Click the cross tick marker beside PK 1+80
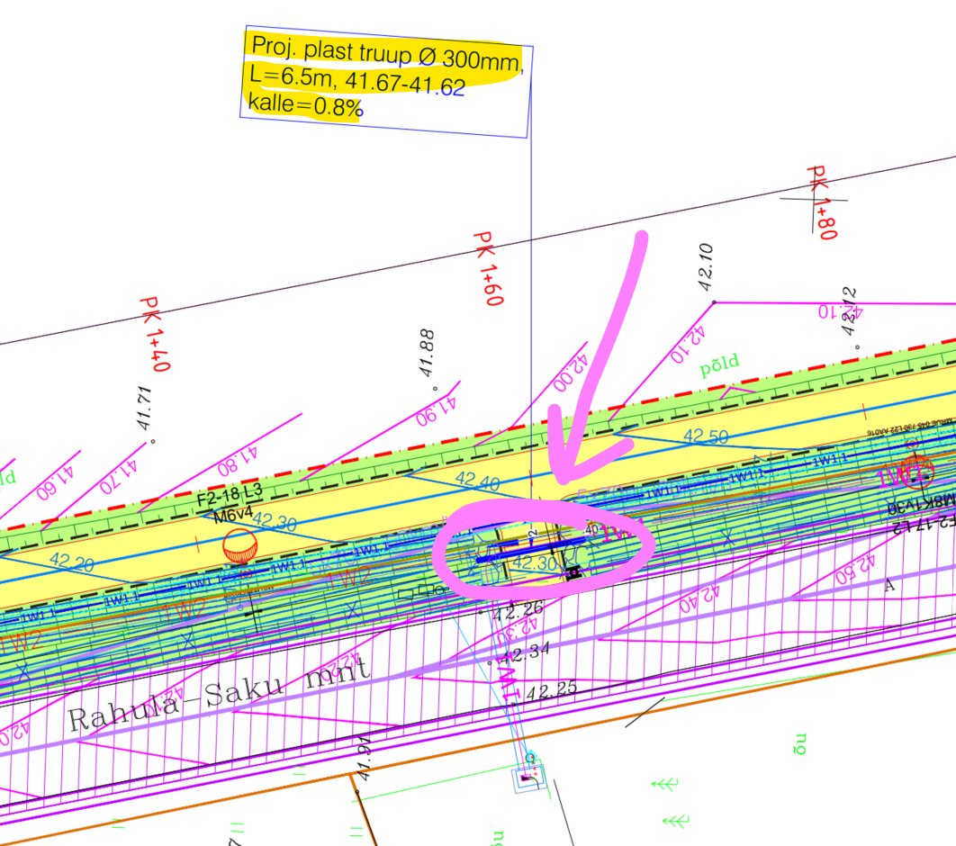956x846 pixels. (814, 199)
